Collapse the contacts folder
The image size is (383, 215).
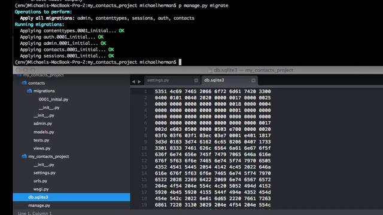37,83
